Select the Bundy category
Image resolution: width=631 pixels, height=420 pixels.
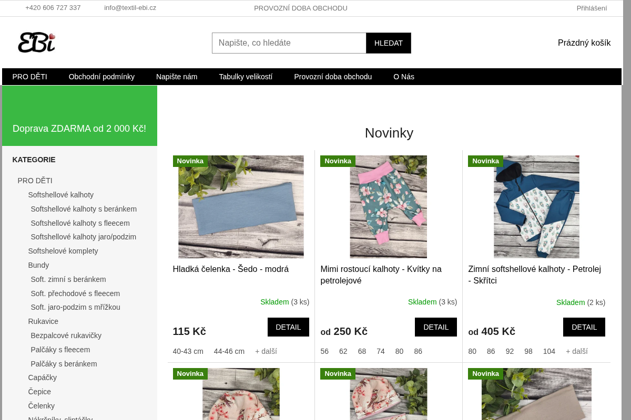pos(38,265)
